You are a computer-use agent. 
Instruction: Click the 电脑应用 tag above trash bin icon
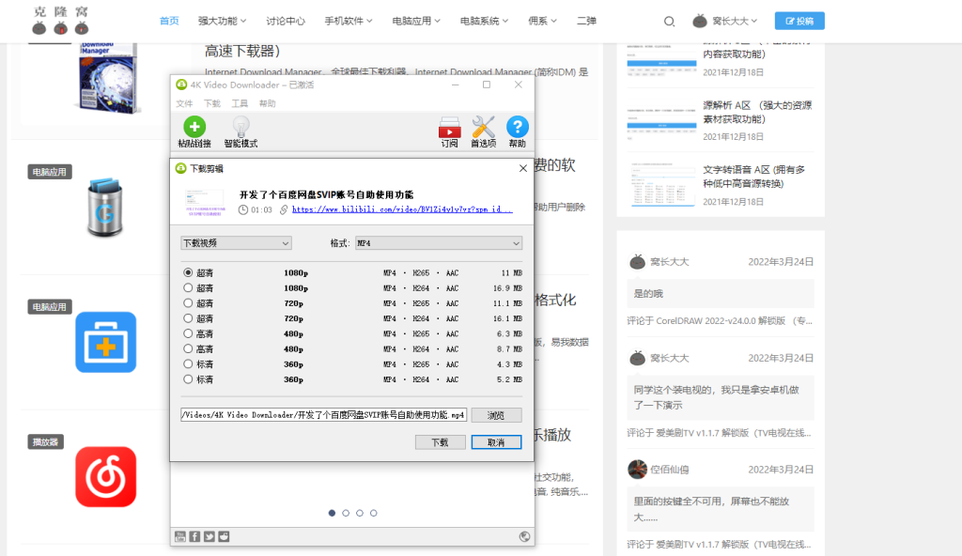point(50,172)
